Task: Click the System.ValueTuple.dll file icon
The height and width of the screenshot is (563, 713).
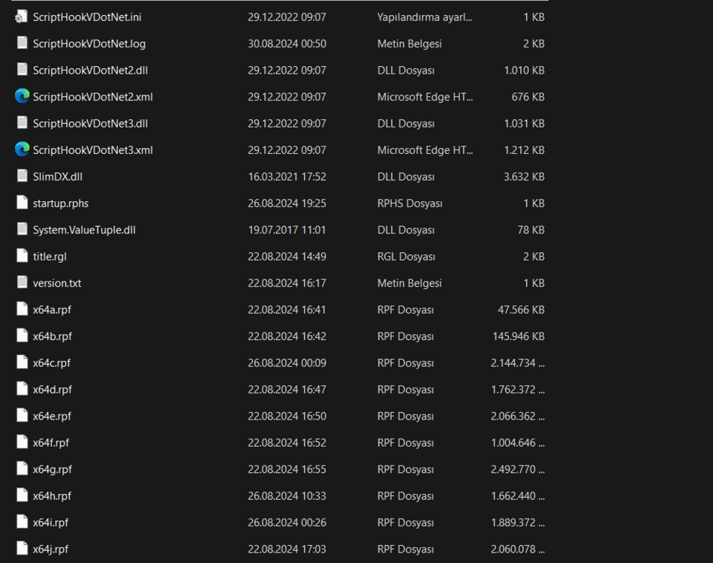Action: pyautogui.click(x=22, y=229)
